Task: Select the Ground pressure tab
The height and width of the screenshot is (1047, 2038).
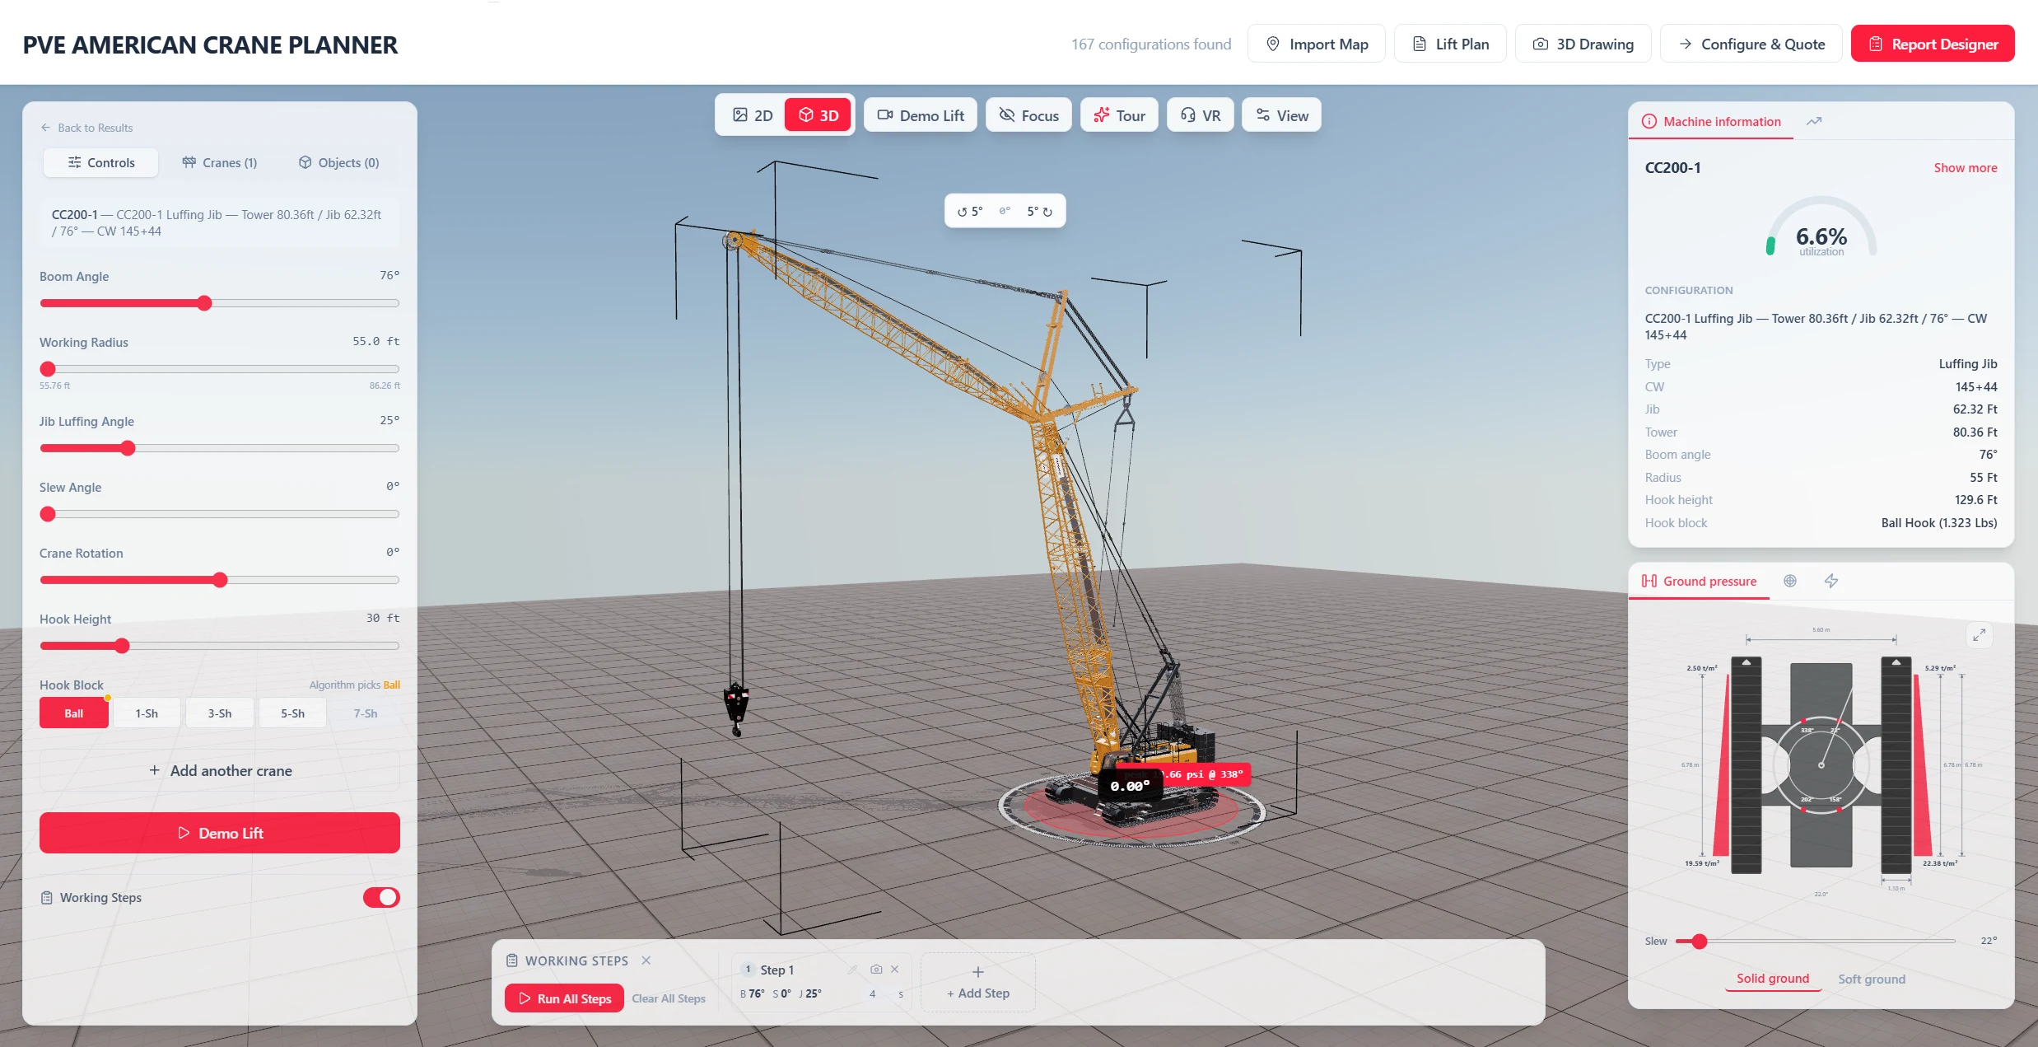Action: tap(1699, 581)
